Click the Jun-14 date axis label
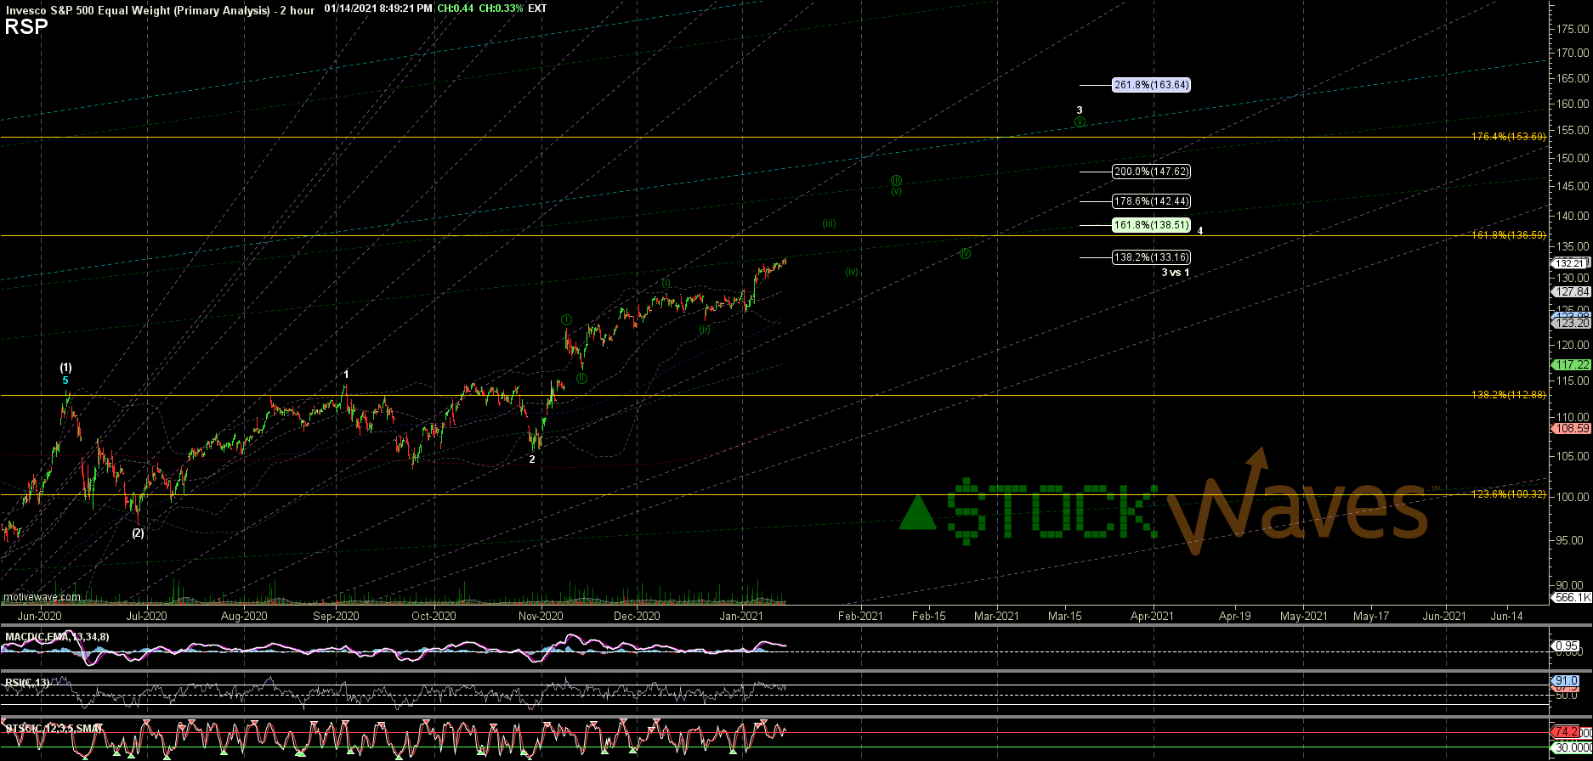Screen dimensions: 1593x761 pos(1507,616)
